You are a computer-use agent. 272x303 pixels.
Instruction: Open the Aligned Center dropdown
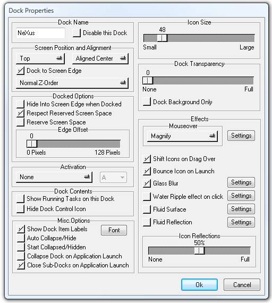[x=100, y=58]
